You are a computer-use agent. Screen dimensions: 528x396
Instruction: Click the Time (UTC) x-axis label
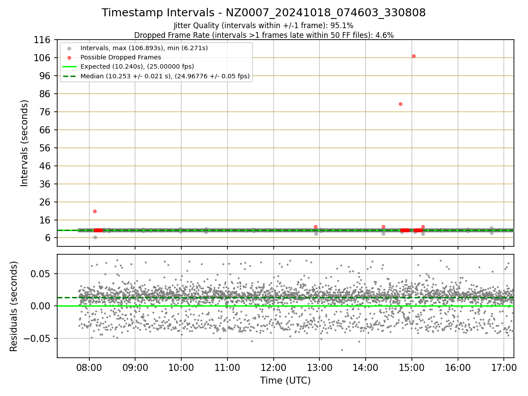coord(285,381)
